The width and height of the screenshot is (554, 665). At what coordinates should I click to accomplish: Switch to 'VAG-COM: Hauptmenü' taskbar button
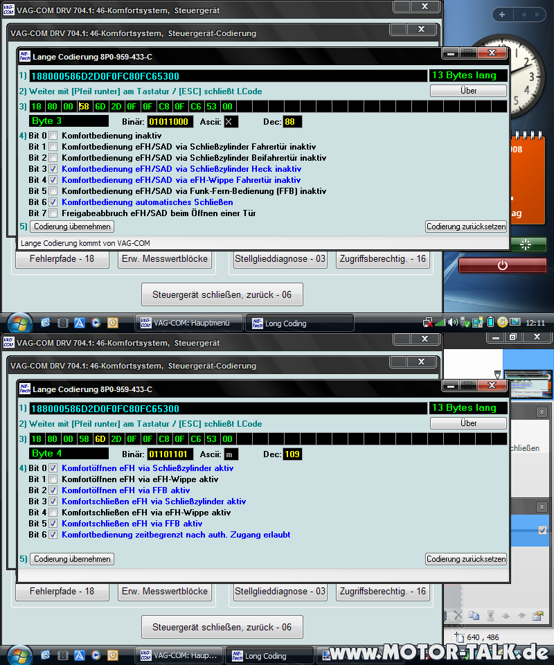pos(188,323)
